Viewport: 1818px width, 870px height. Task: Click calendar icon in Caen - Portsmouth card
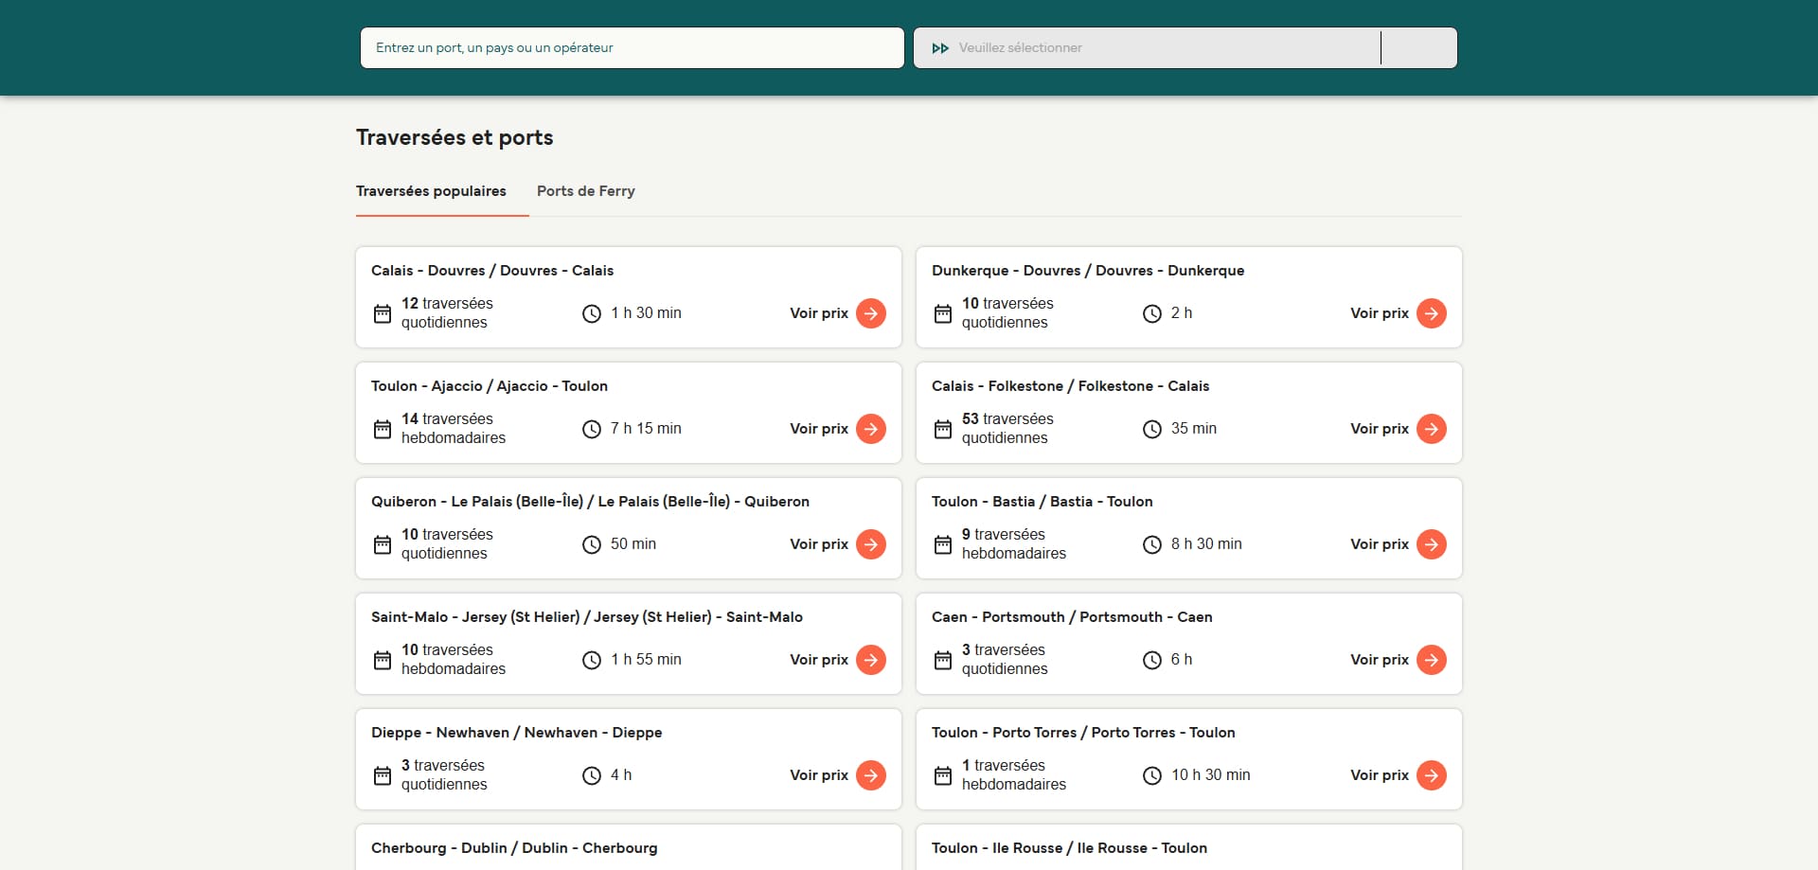pos(943,660)
